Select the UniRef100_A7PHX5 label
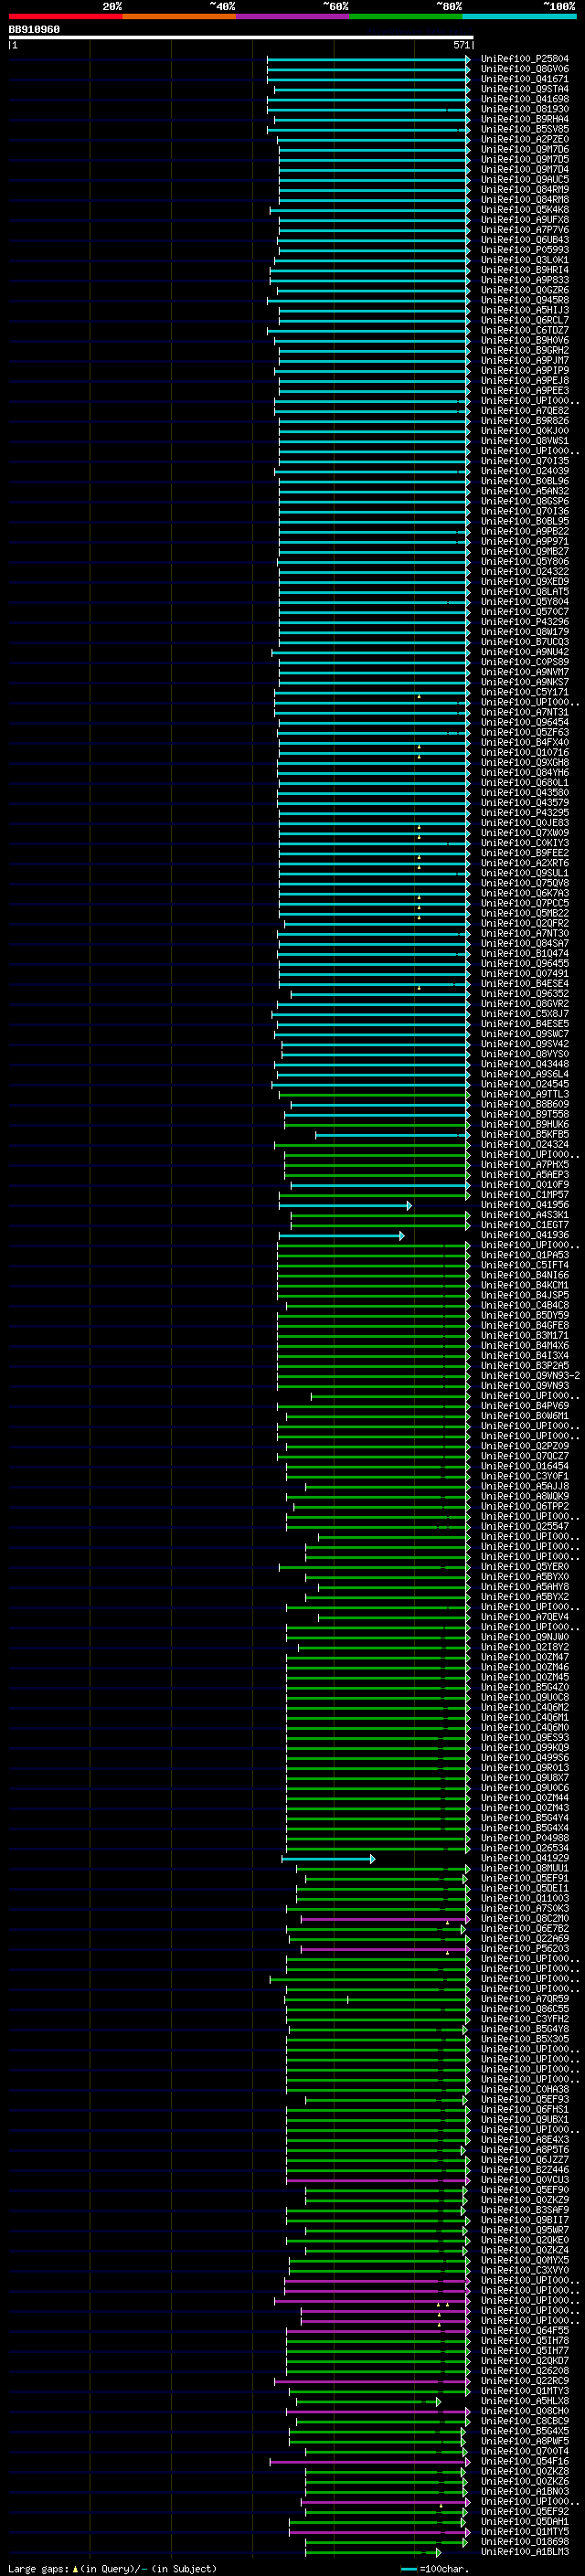Viewport: 585px width, 2576px height. (525, 1165)
